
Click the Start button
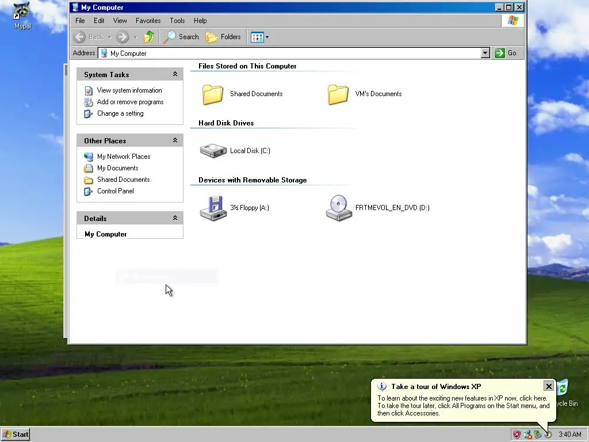coord(16,435)
